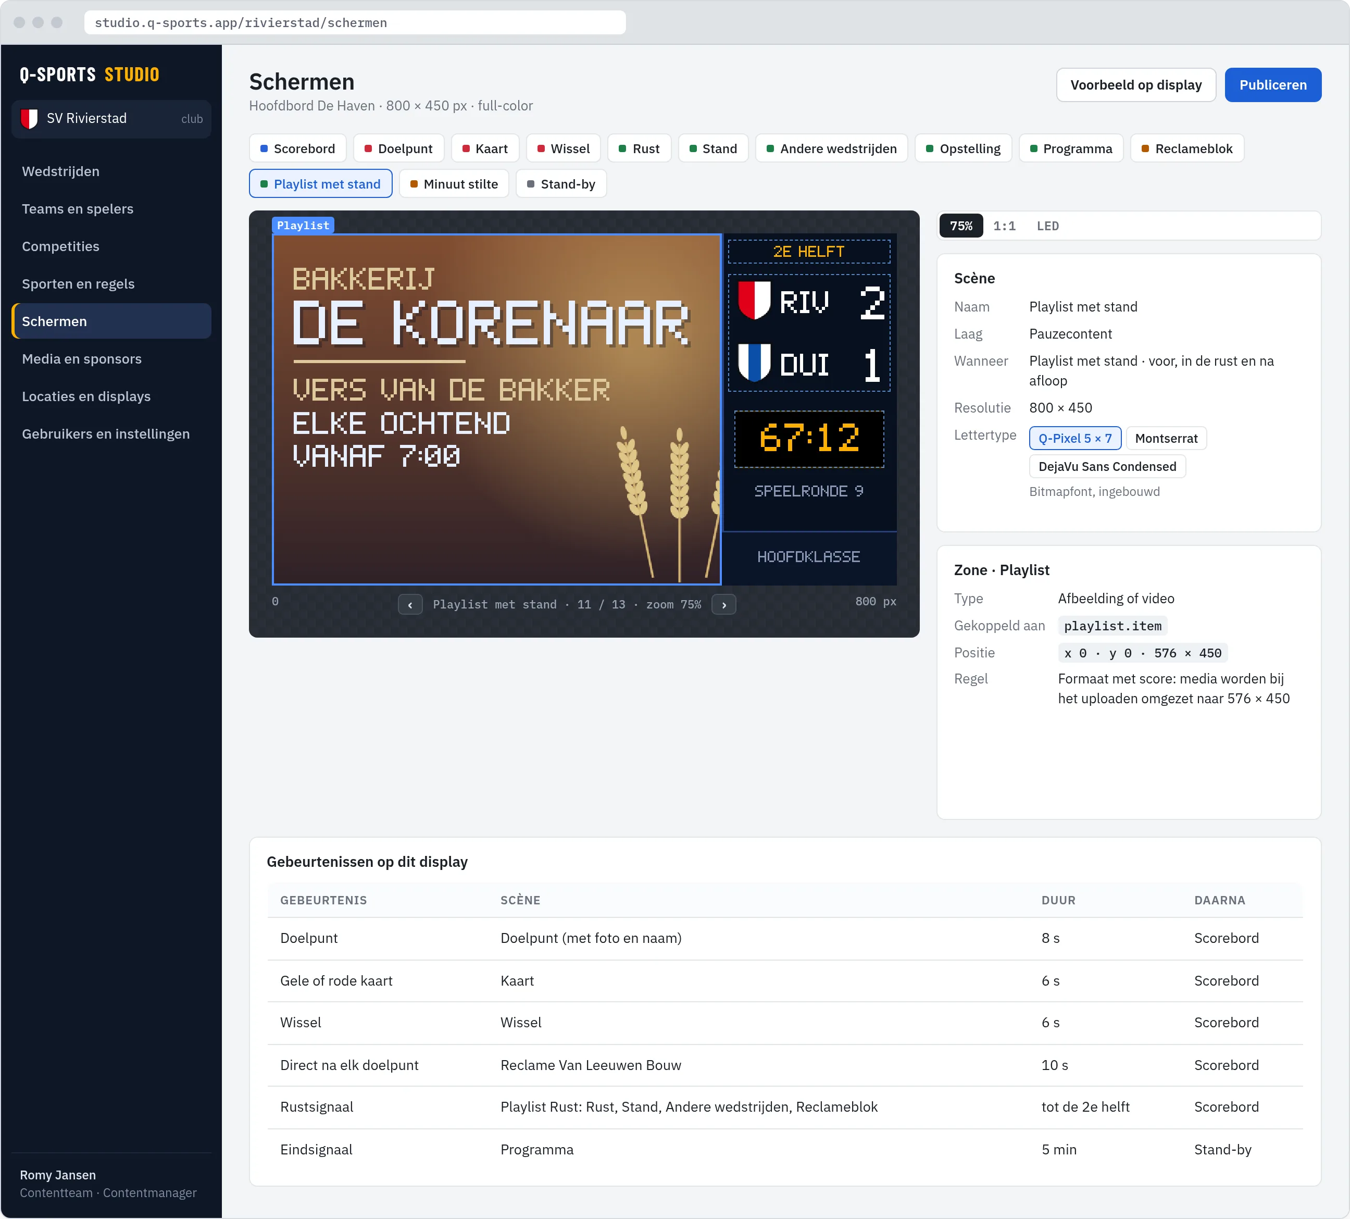Select the Minuut stilte scene

coord(453,184)
